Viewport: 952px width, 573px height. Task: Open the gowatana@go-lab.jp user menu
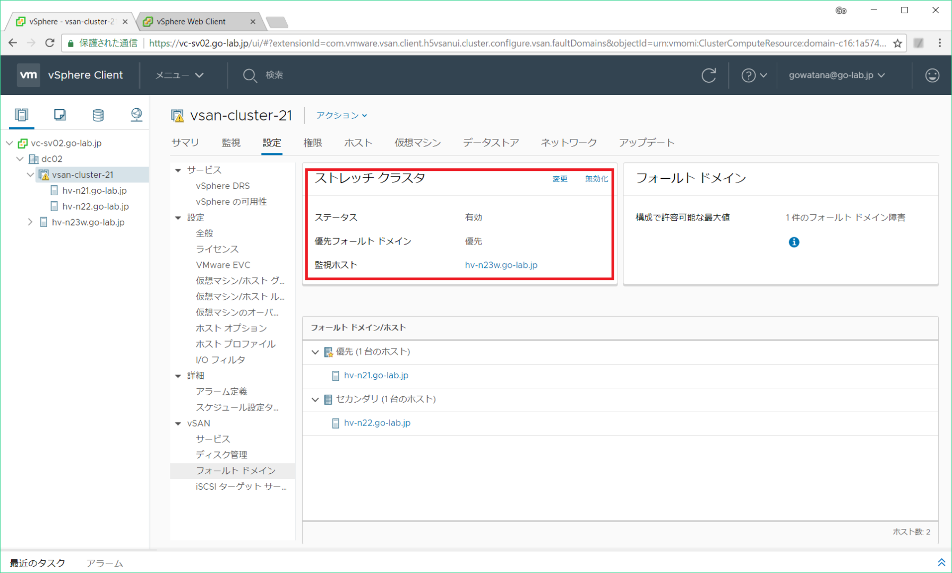837,75
